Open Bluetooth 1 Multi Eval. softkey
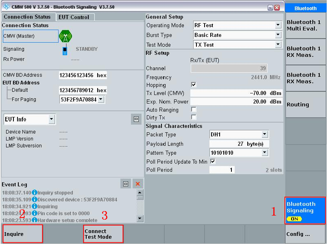 (305, 26)
